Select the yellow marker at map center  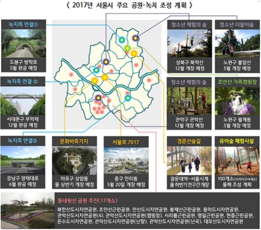105,77
